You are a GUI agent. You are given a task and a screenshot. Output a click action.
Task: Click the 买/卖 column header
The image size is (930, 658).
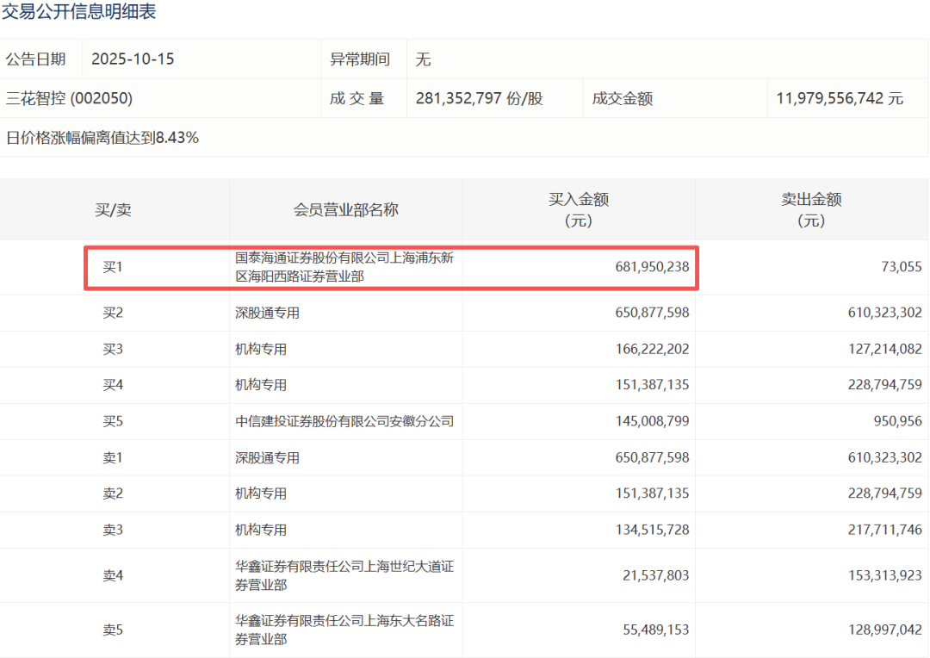[113, 209]
